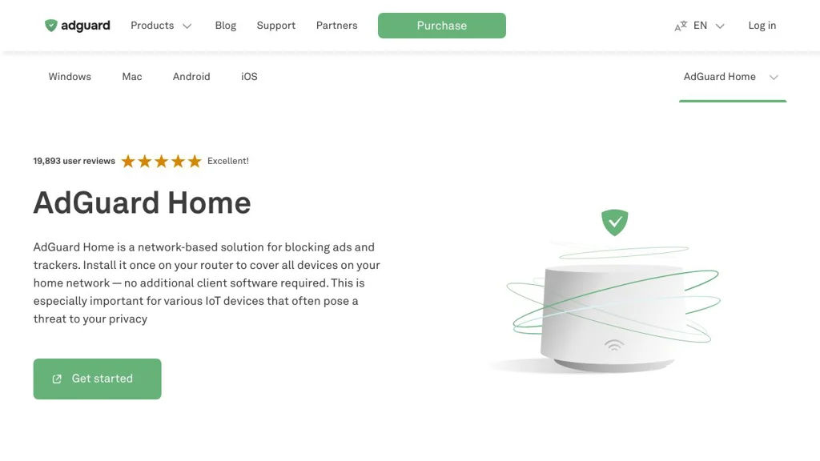Switch to the Windows tab
The height and width of the screenshot is (461, 820).
(x=70, y=77)
